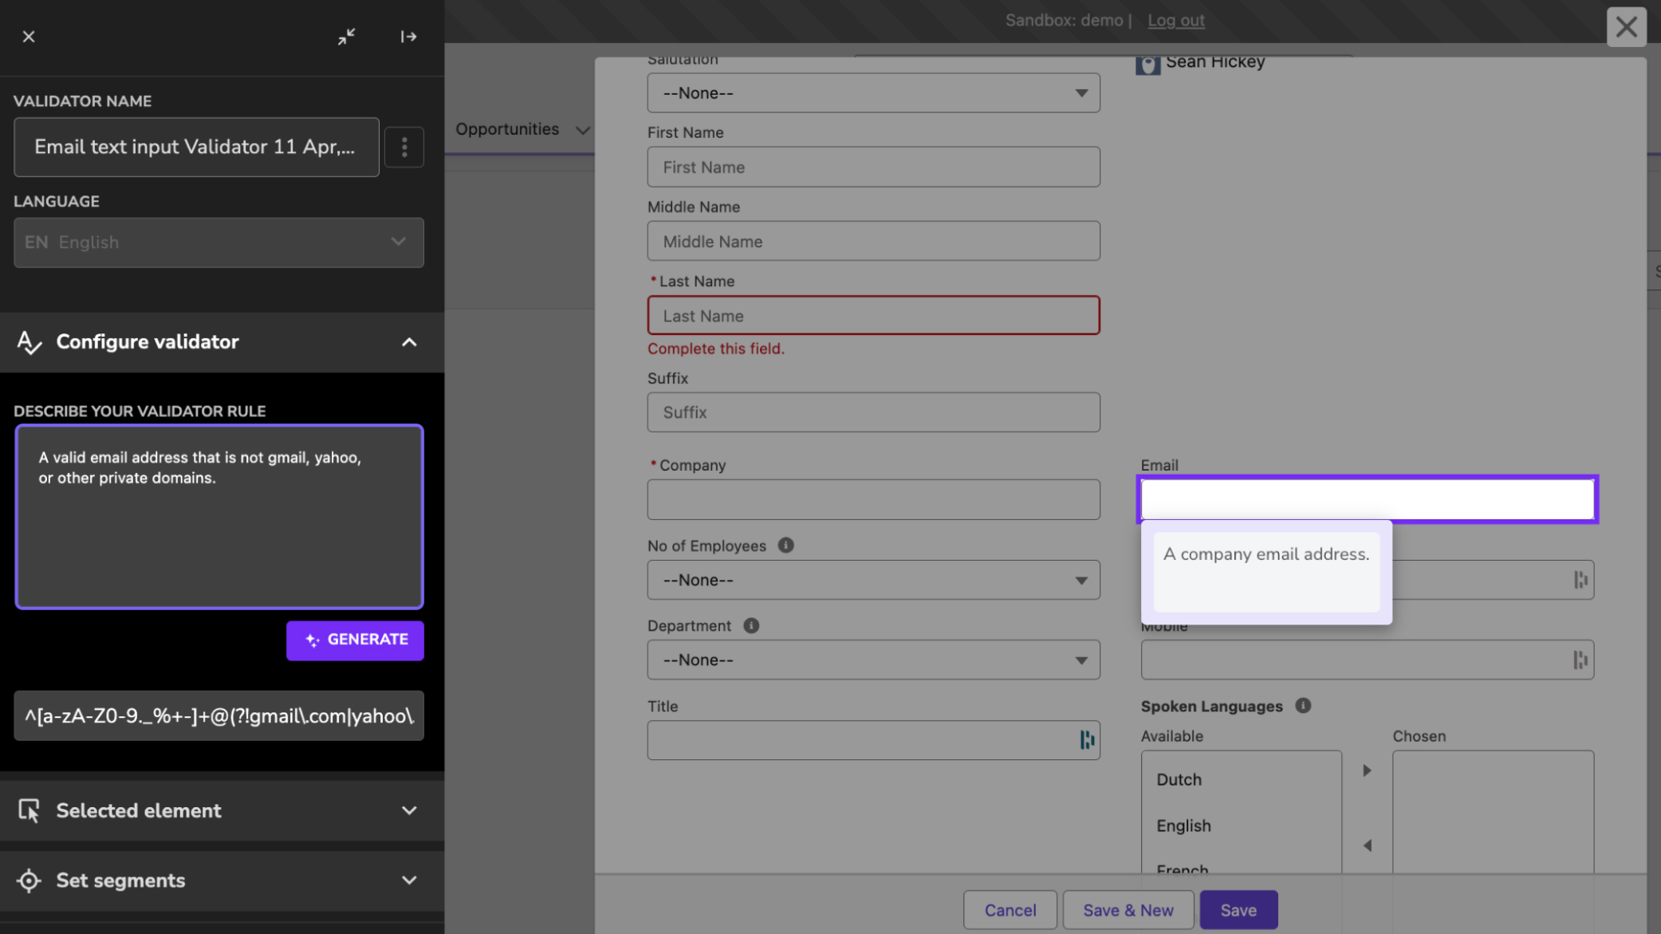
Task: Click the Save & New button
Action: [x=1128, y=910]
